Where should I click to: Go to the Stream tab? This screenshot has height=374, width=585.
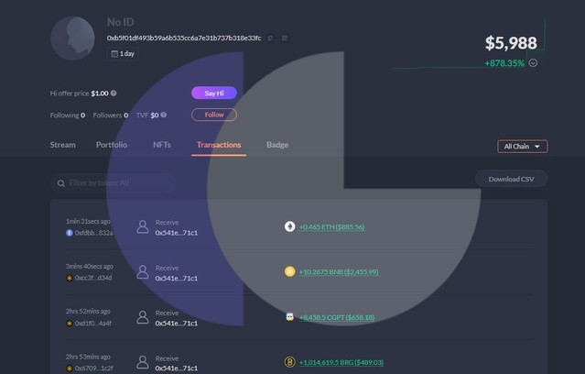pos(62,145)
